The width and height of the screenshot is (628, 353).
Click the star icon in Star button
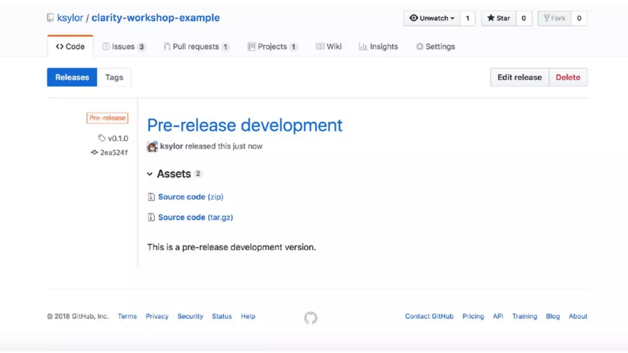(491, 18)
